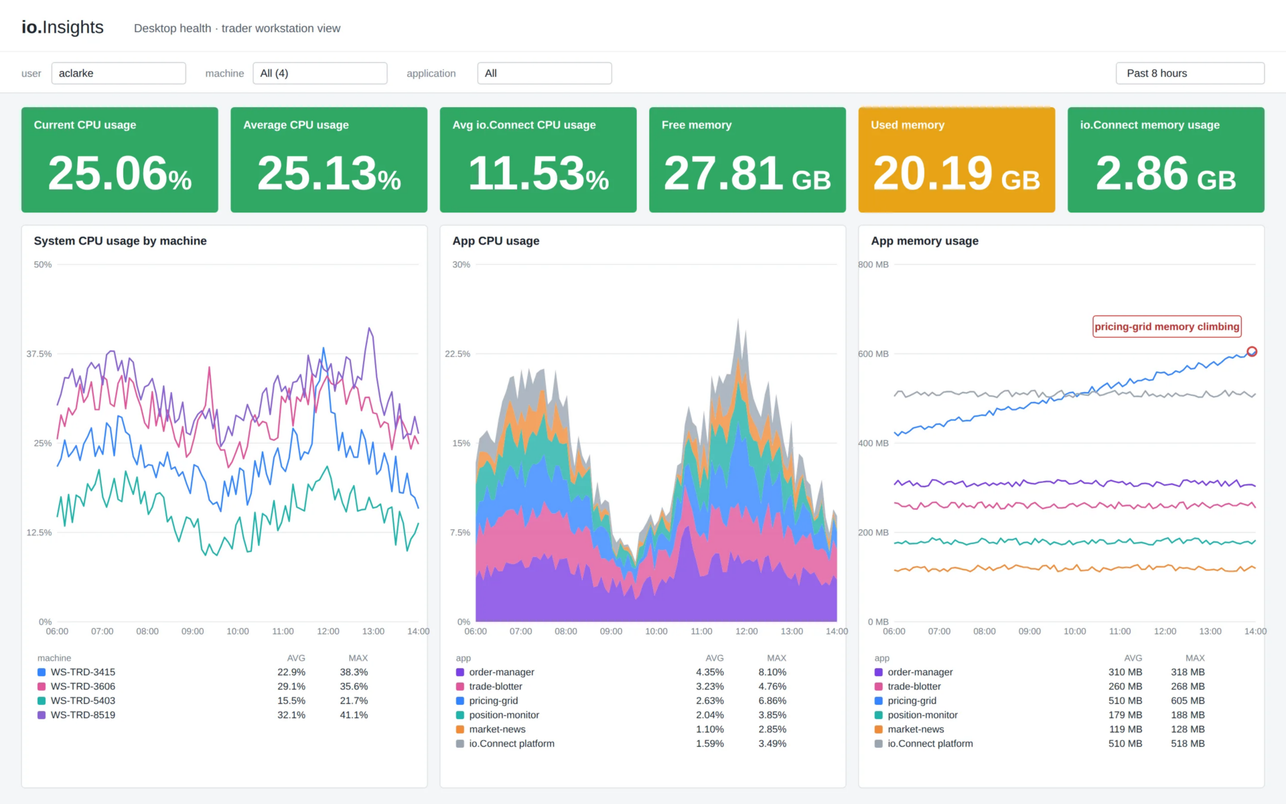Toggle order-manager in App memory usage legend
The height and width of the screenshot is (804, 1286).
click(914, 672)
